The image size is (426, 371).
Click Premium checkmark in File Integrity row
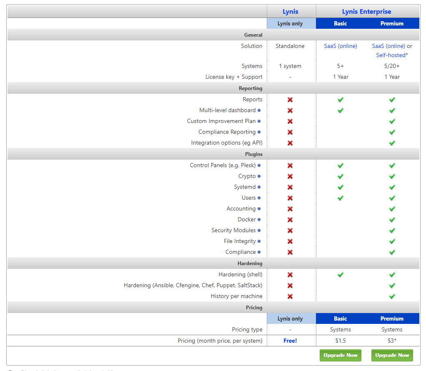pyautogui.click(x=392, y=241)
